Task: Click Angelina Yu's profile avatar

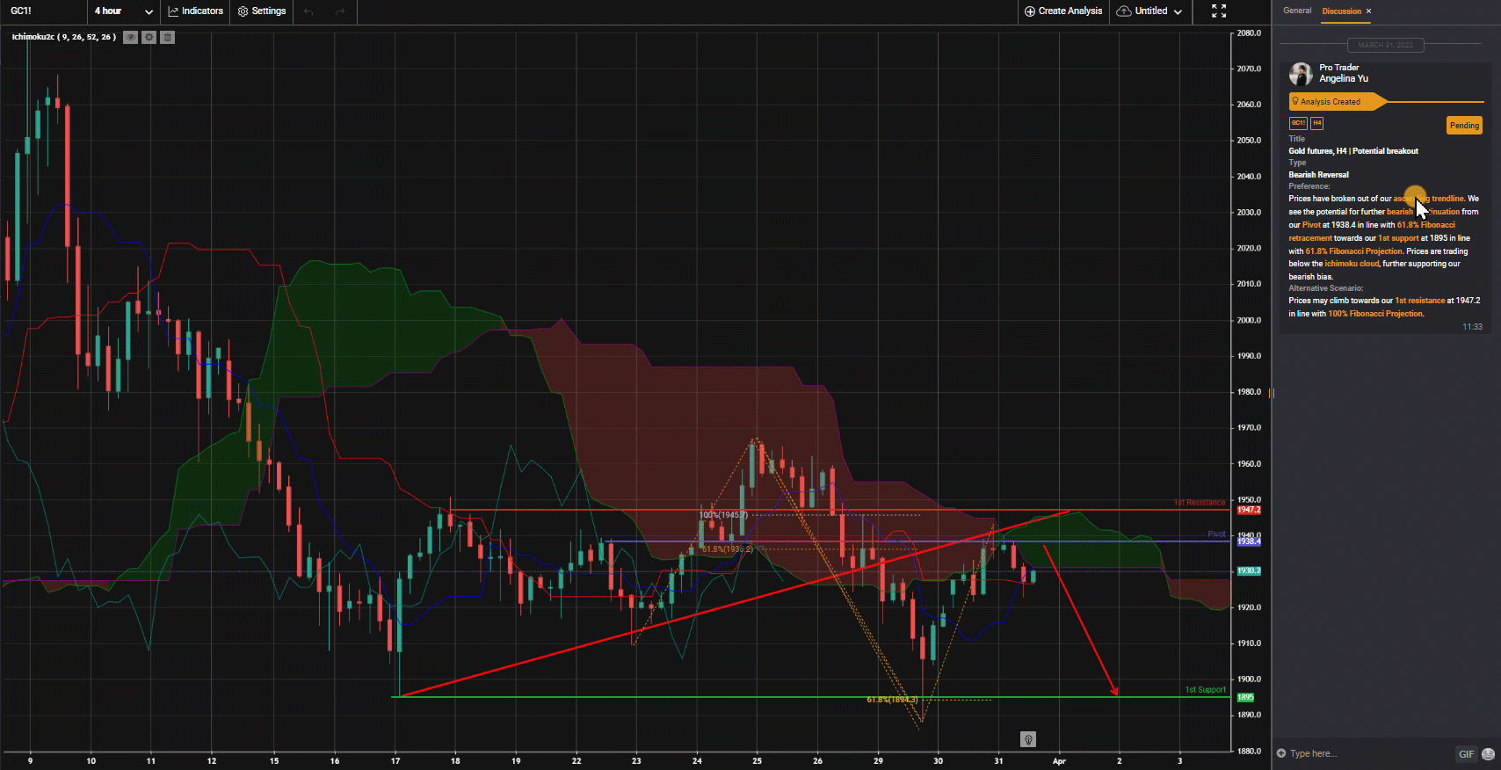Action: [x=1301, y=74]
